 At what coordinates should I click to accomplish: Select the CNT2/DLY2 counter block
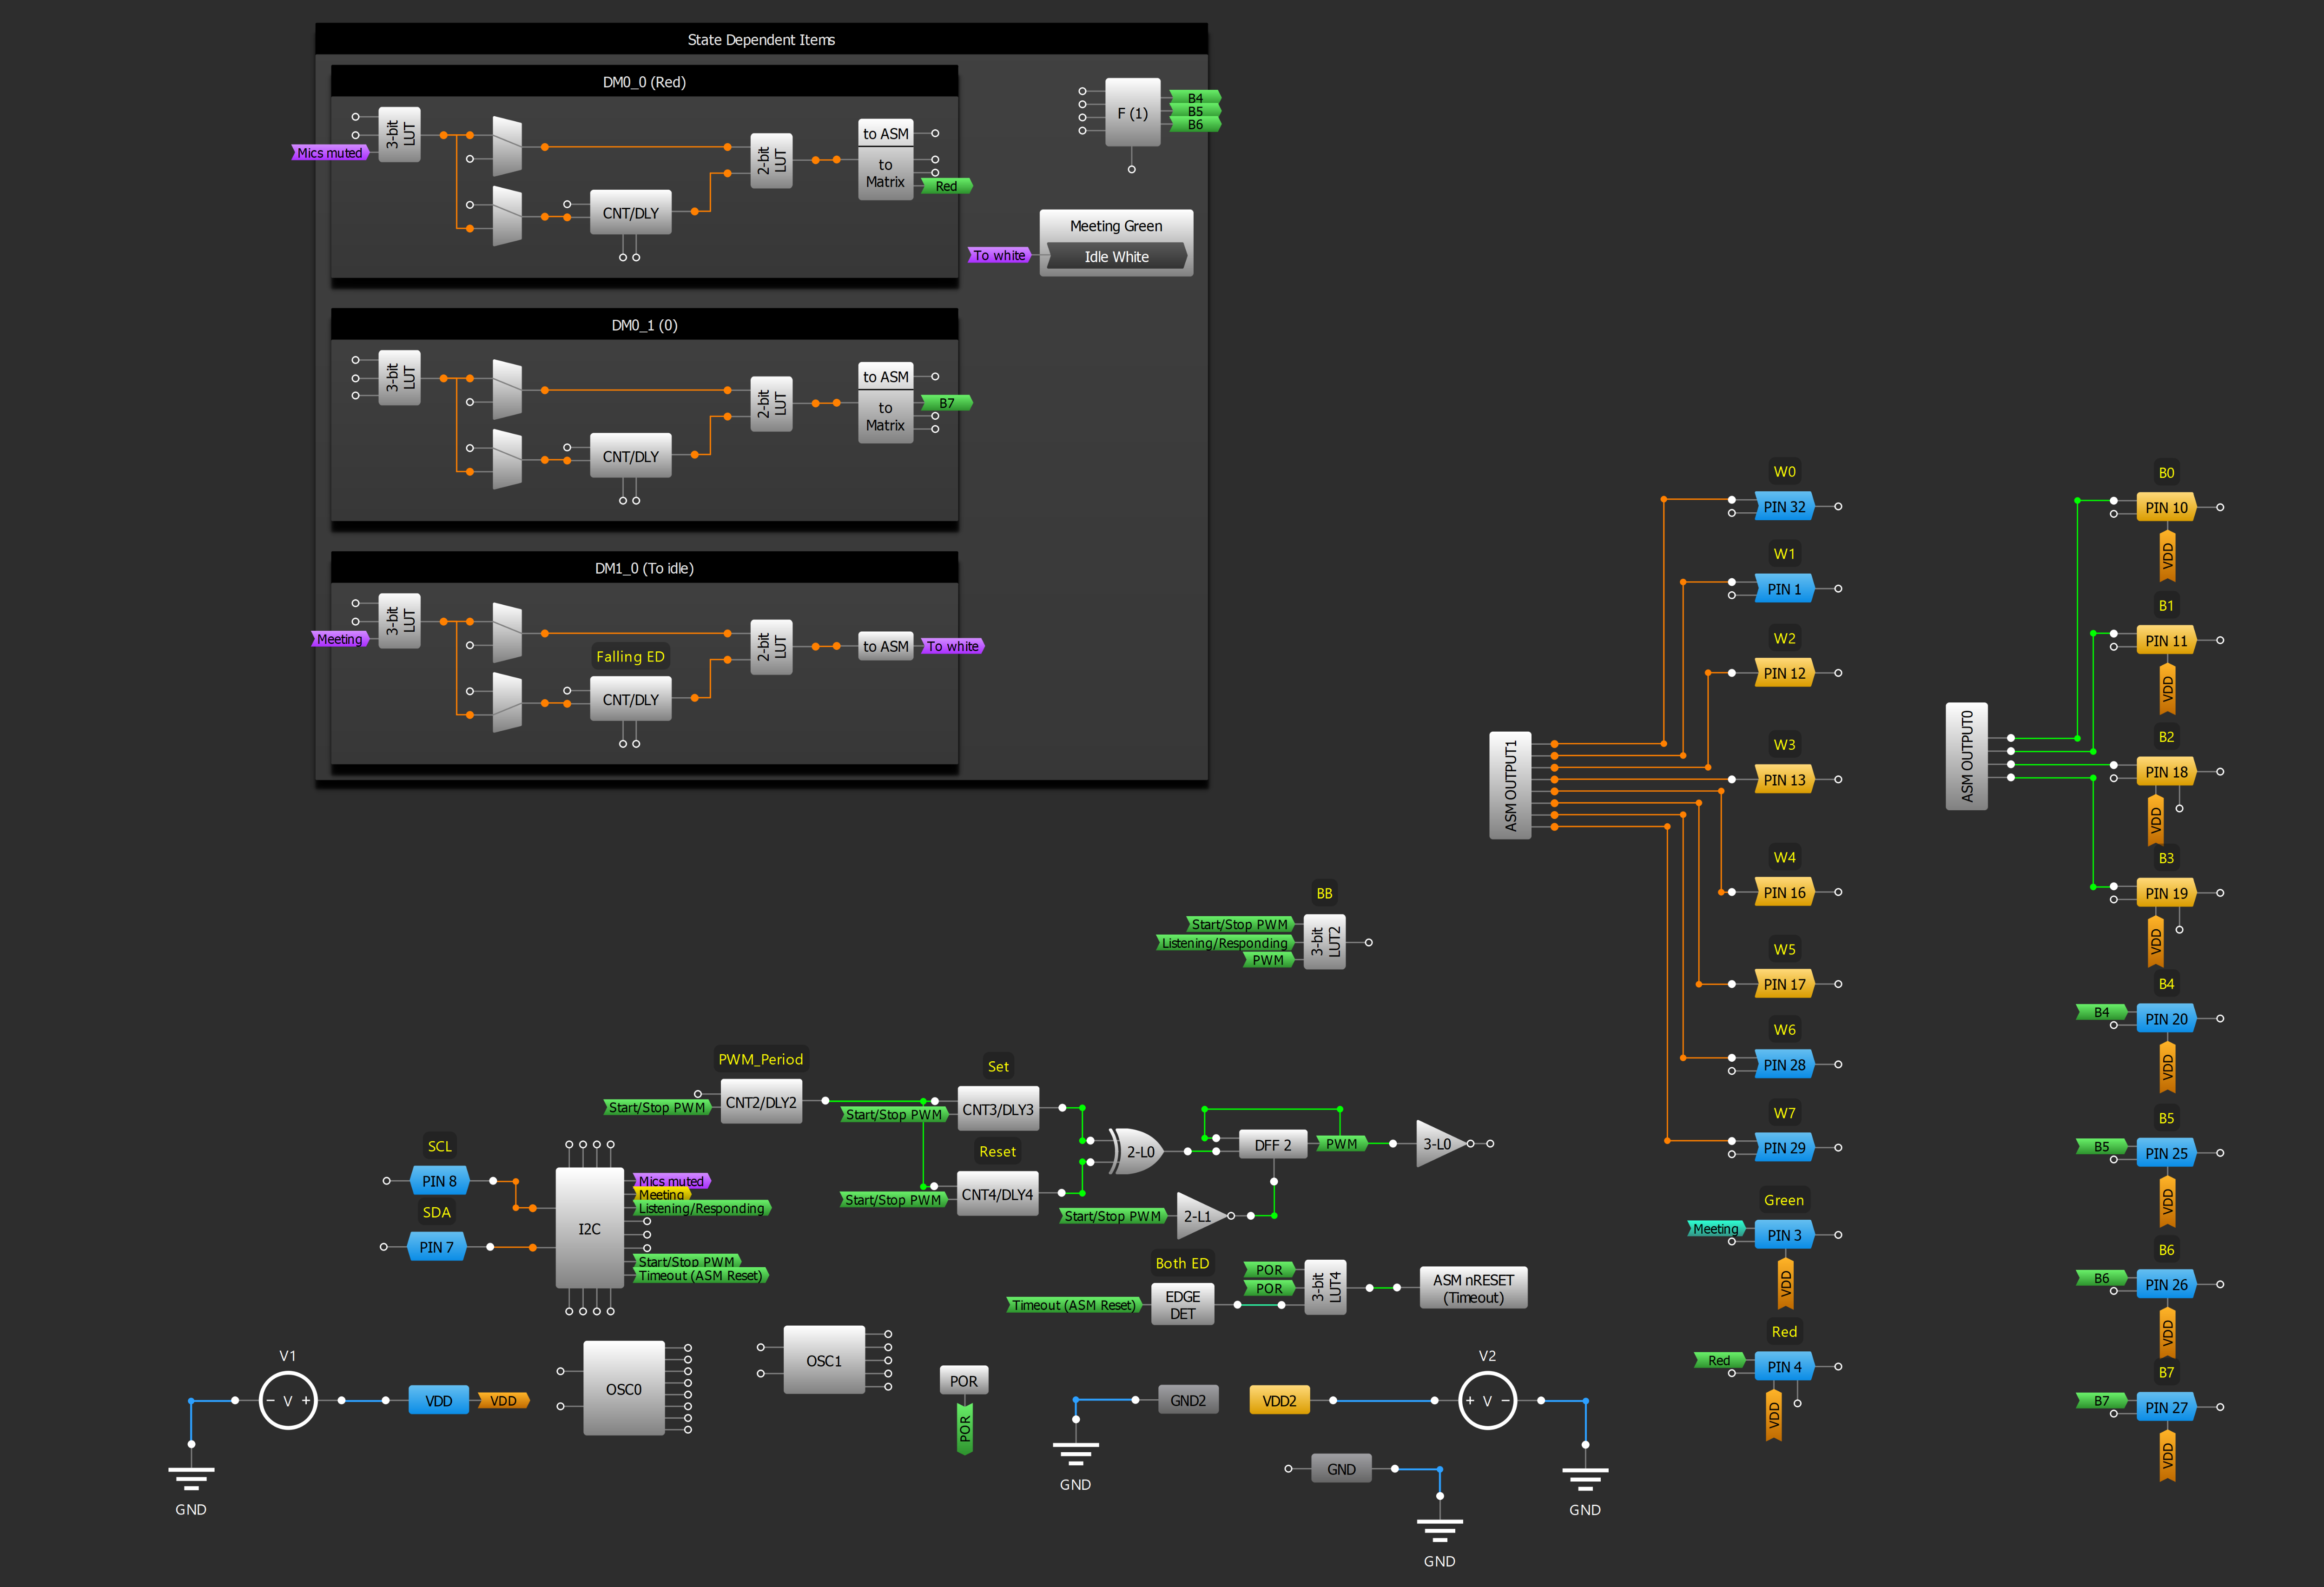click(x=761, y=1102)
